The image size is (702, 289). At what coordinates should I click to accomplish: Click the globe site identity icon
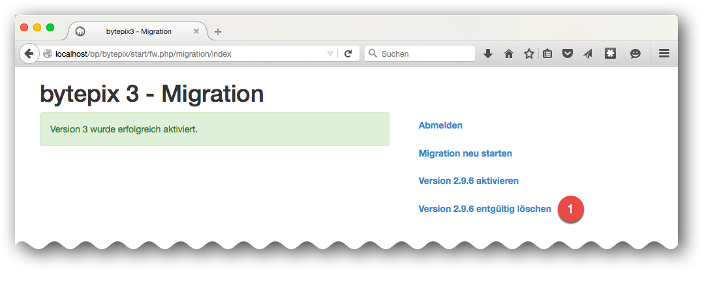(48, 53)
